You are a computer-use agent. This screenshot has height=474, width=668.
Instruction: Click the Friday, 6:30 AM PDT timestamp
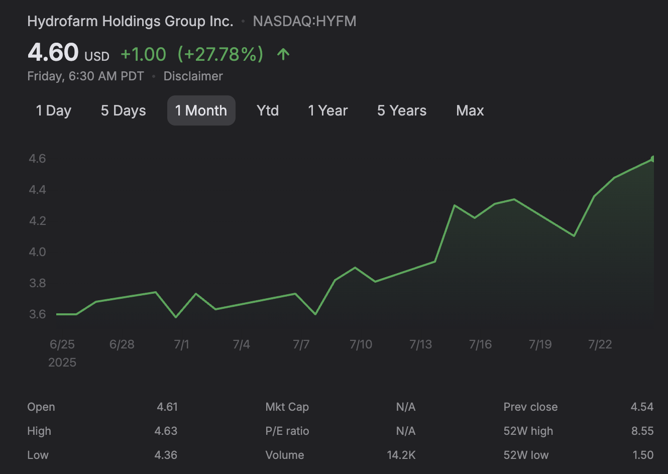click(x=85, y=76)
